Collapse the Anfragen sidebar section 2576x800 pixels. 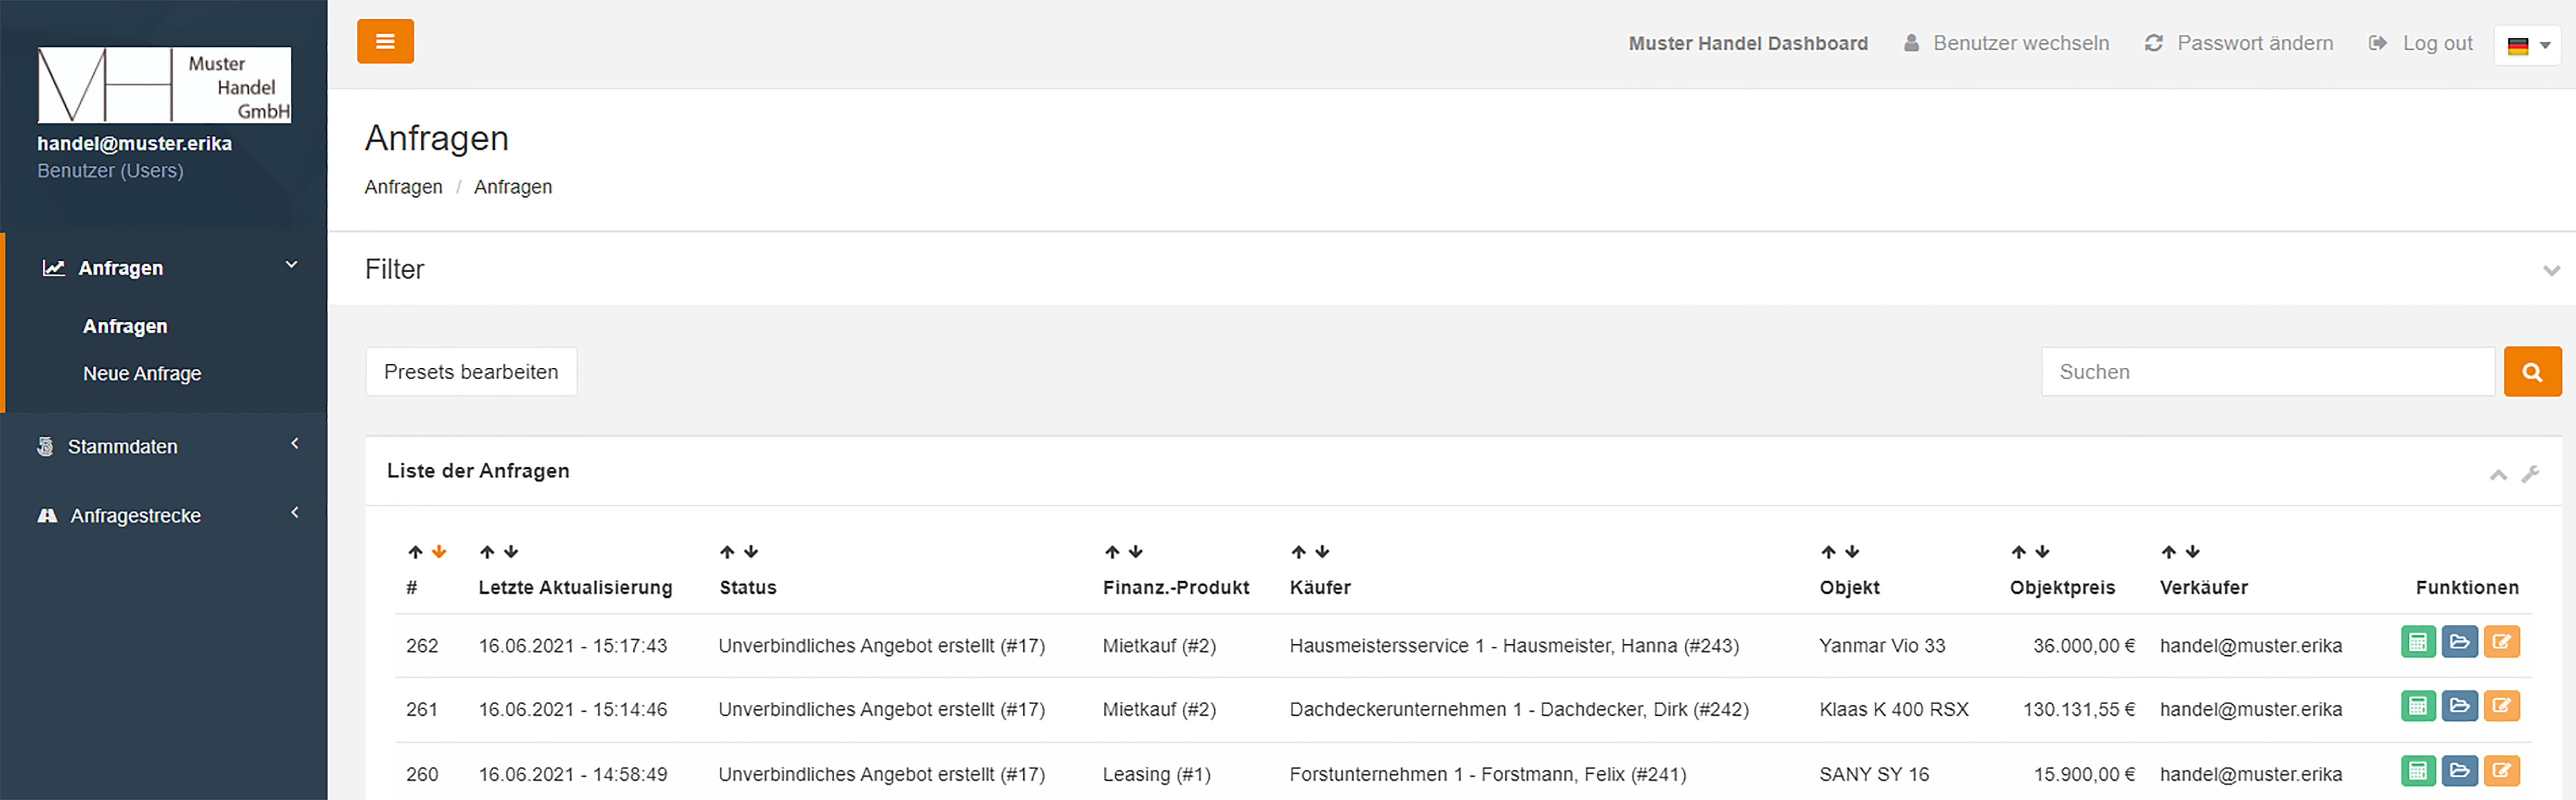pyautogui.click(x=291, y=265)
